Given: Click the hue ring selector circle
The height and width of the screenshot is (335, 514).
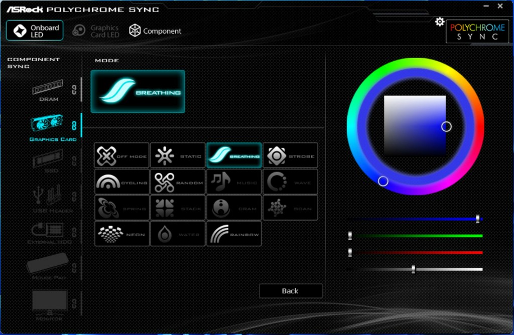Looking at the screenshot, I should pyautogui.click(x=383, y=181).
